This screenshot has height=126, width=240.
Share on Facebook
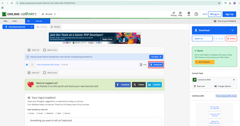coord(123,85)
